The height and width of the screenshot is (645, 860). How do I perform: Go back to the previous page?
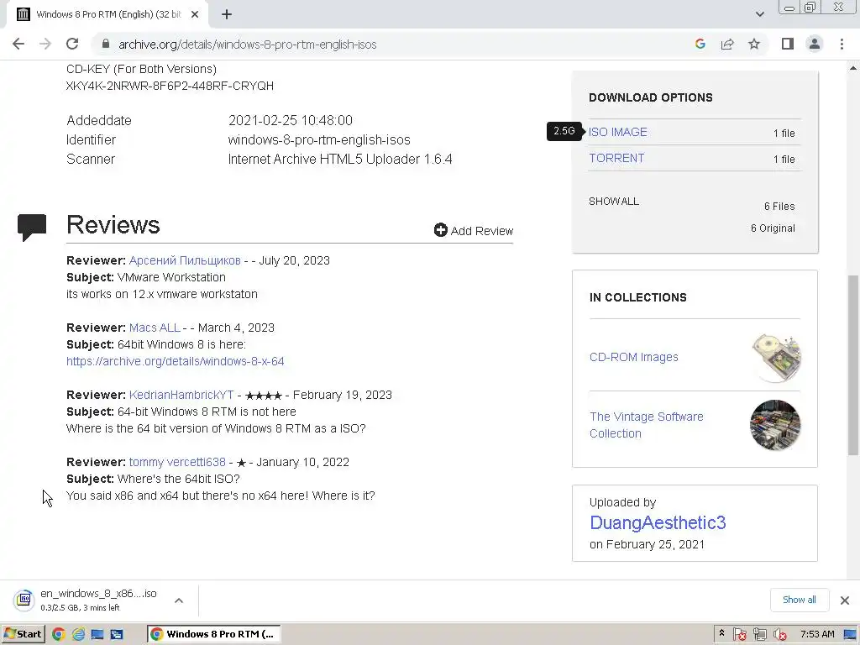tap(18, 44)
